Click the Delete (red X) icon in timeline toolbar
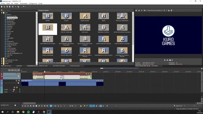The height and width of the screenshot is (114, 203). tap(64, 106)
